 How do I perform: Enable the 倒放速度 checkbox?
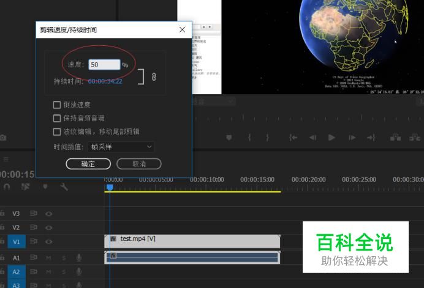57,105
